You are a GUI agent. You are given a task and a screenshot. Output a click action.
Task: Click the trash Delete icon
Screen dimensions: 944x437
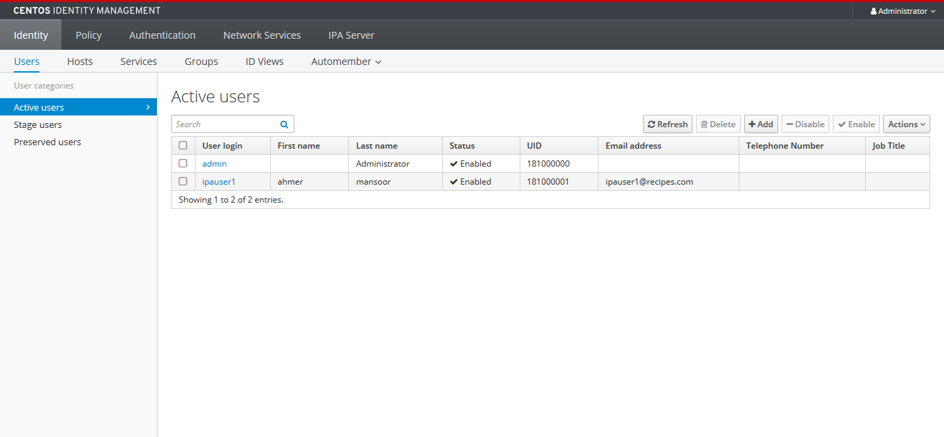click(x=706, y=124)
